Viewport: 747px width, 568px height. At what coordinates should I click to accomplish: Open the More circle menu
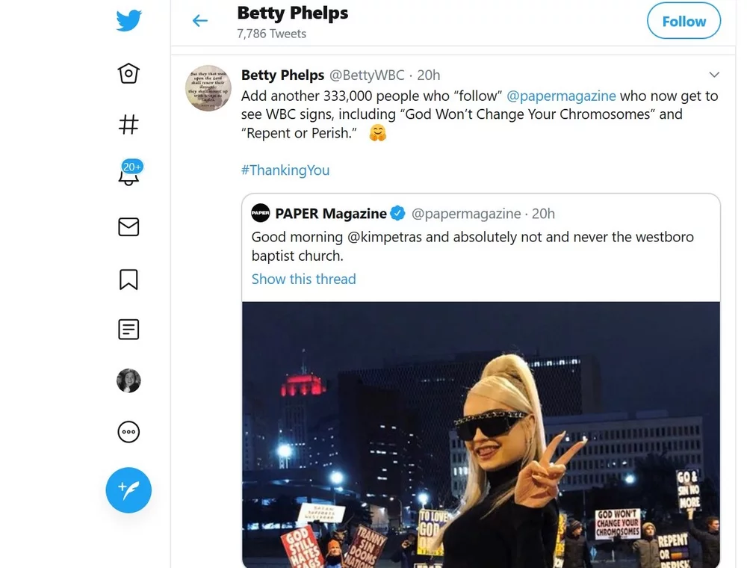tap(128, 432)
